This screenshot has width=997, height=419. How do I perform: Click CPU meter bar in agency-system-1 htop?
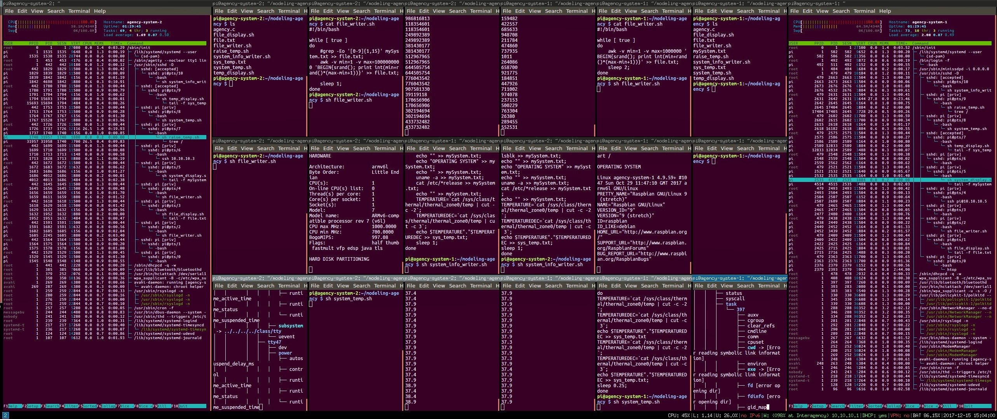837,22
